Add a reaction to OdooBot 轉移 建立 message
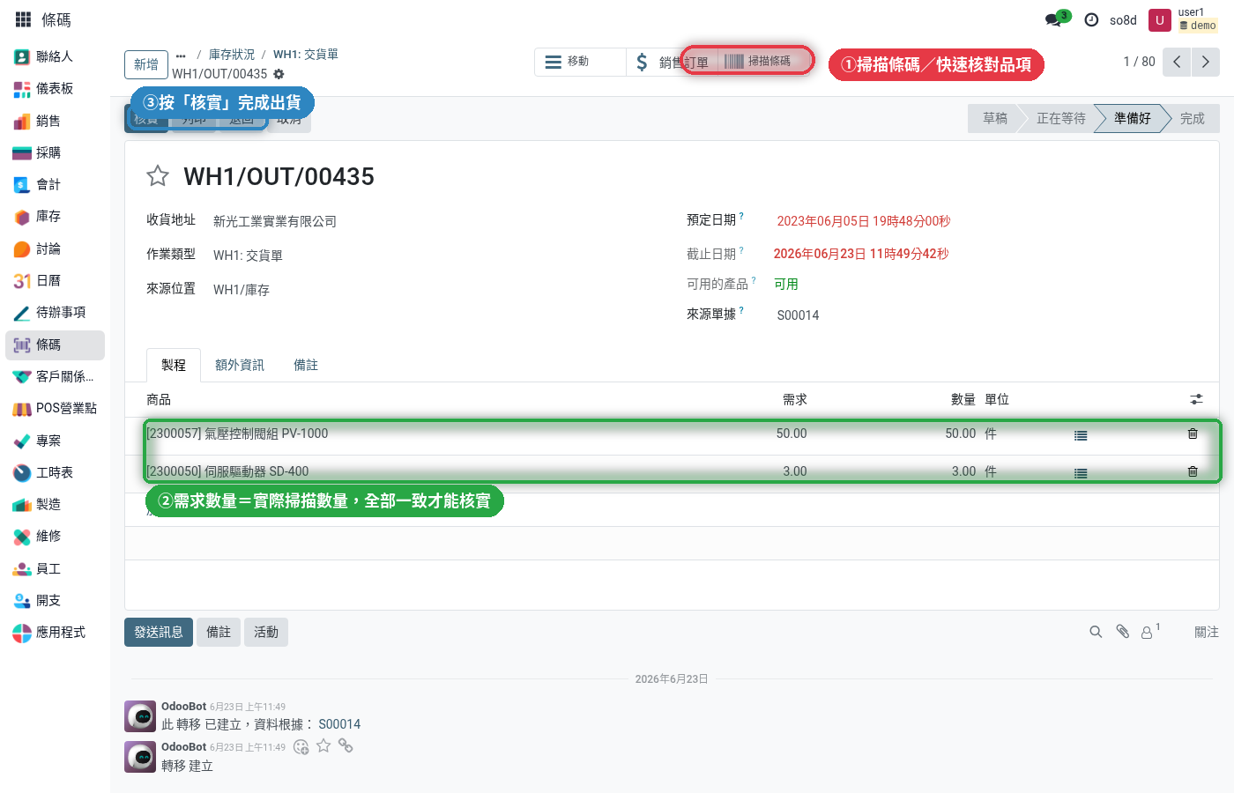Viewport: 1234px width, 793px height. pos(301,747)
